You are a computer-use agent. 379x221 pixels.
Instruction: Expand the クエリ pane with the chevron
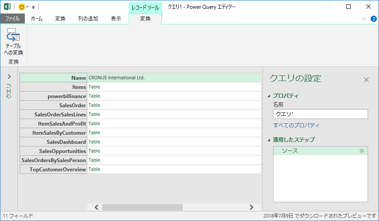click(x=9, y=77)
